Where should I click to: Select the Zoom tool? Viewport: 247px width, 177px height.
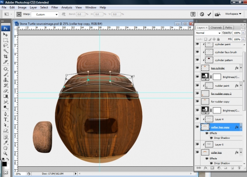click(x=5, y=154)
